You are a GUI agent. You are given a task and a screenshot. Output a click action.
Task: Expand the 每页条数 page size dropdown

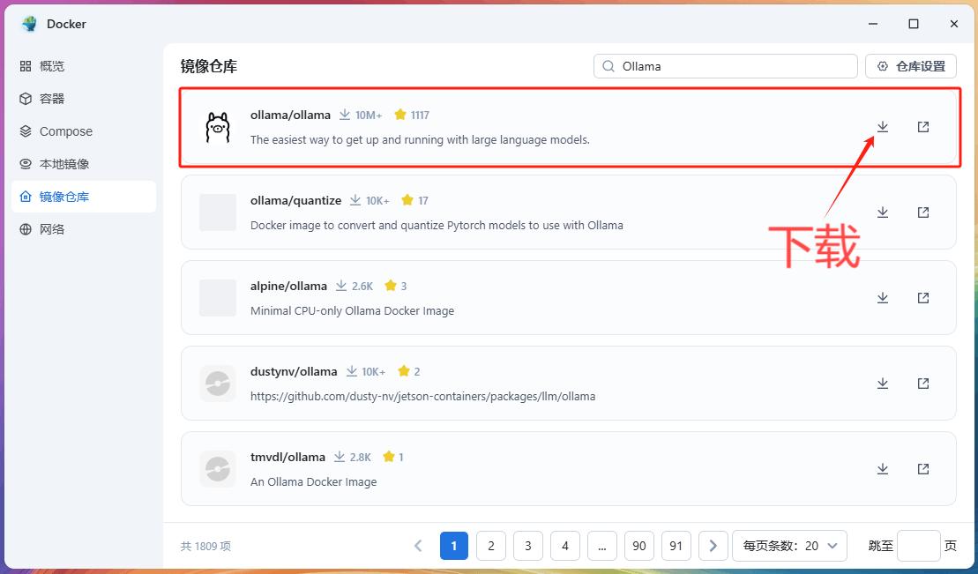click(789, 546)
